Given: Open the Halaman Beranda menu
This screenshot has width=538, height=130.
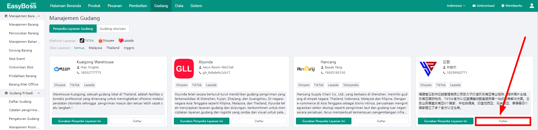Looking at the screenshot, I should click(x=65, y=6).
